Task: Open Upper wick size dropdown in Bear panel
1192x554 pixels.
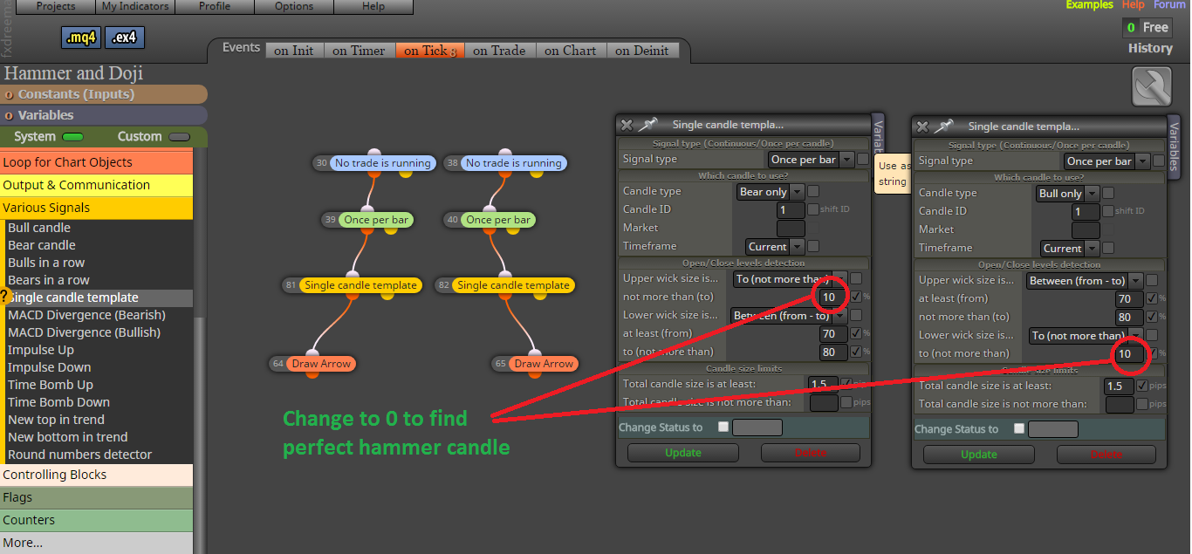Action: point(790,279)
